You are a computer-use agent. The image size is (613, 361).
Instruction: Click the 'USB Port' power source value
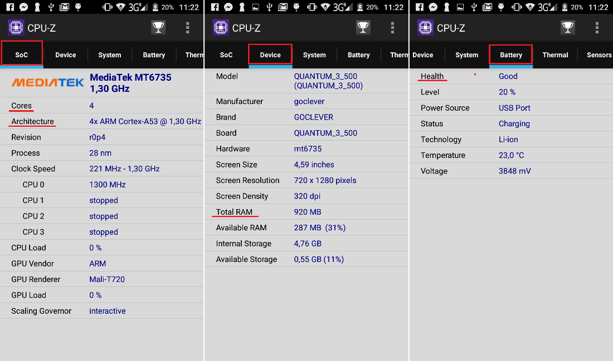[514, 108]
